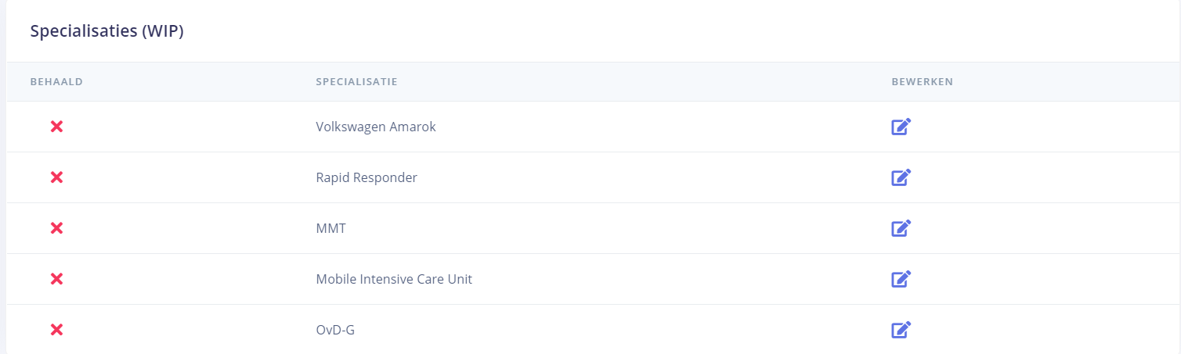
Task: Click red X beside Rapid Responder
Action: coord(56,177)
